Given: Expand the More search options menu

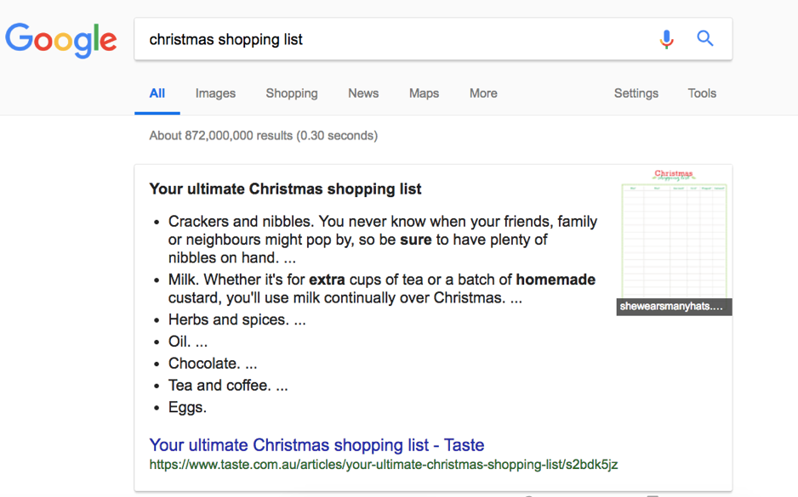Looking at the screenshot, I should tap(483, 93).
